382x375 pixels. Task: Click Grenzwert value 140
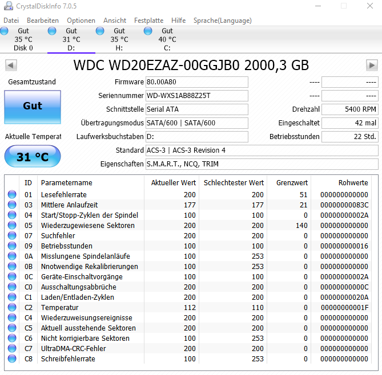click(301, 226)
